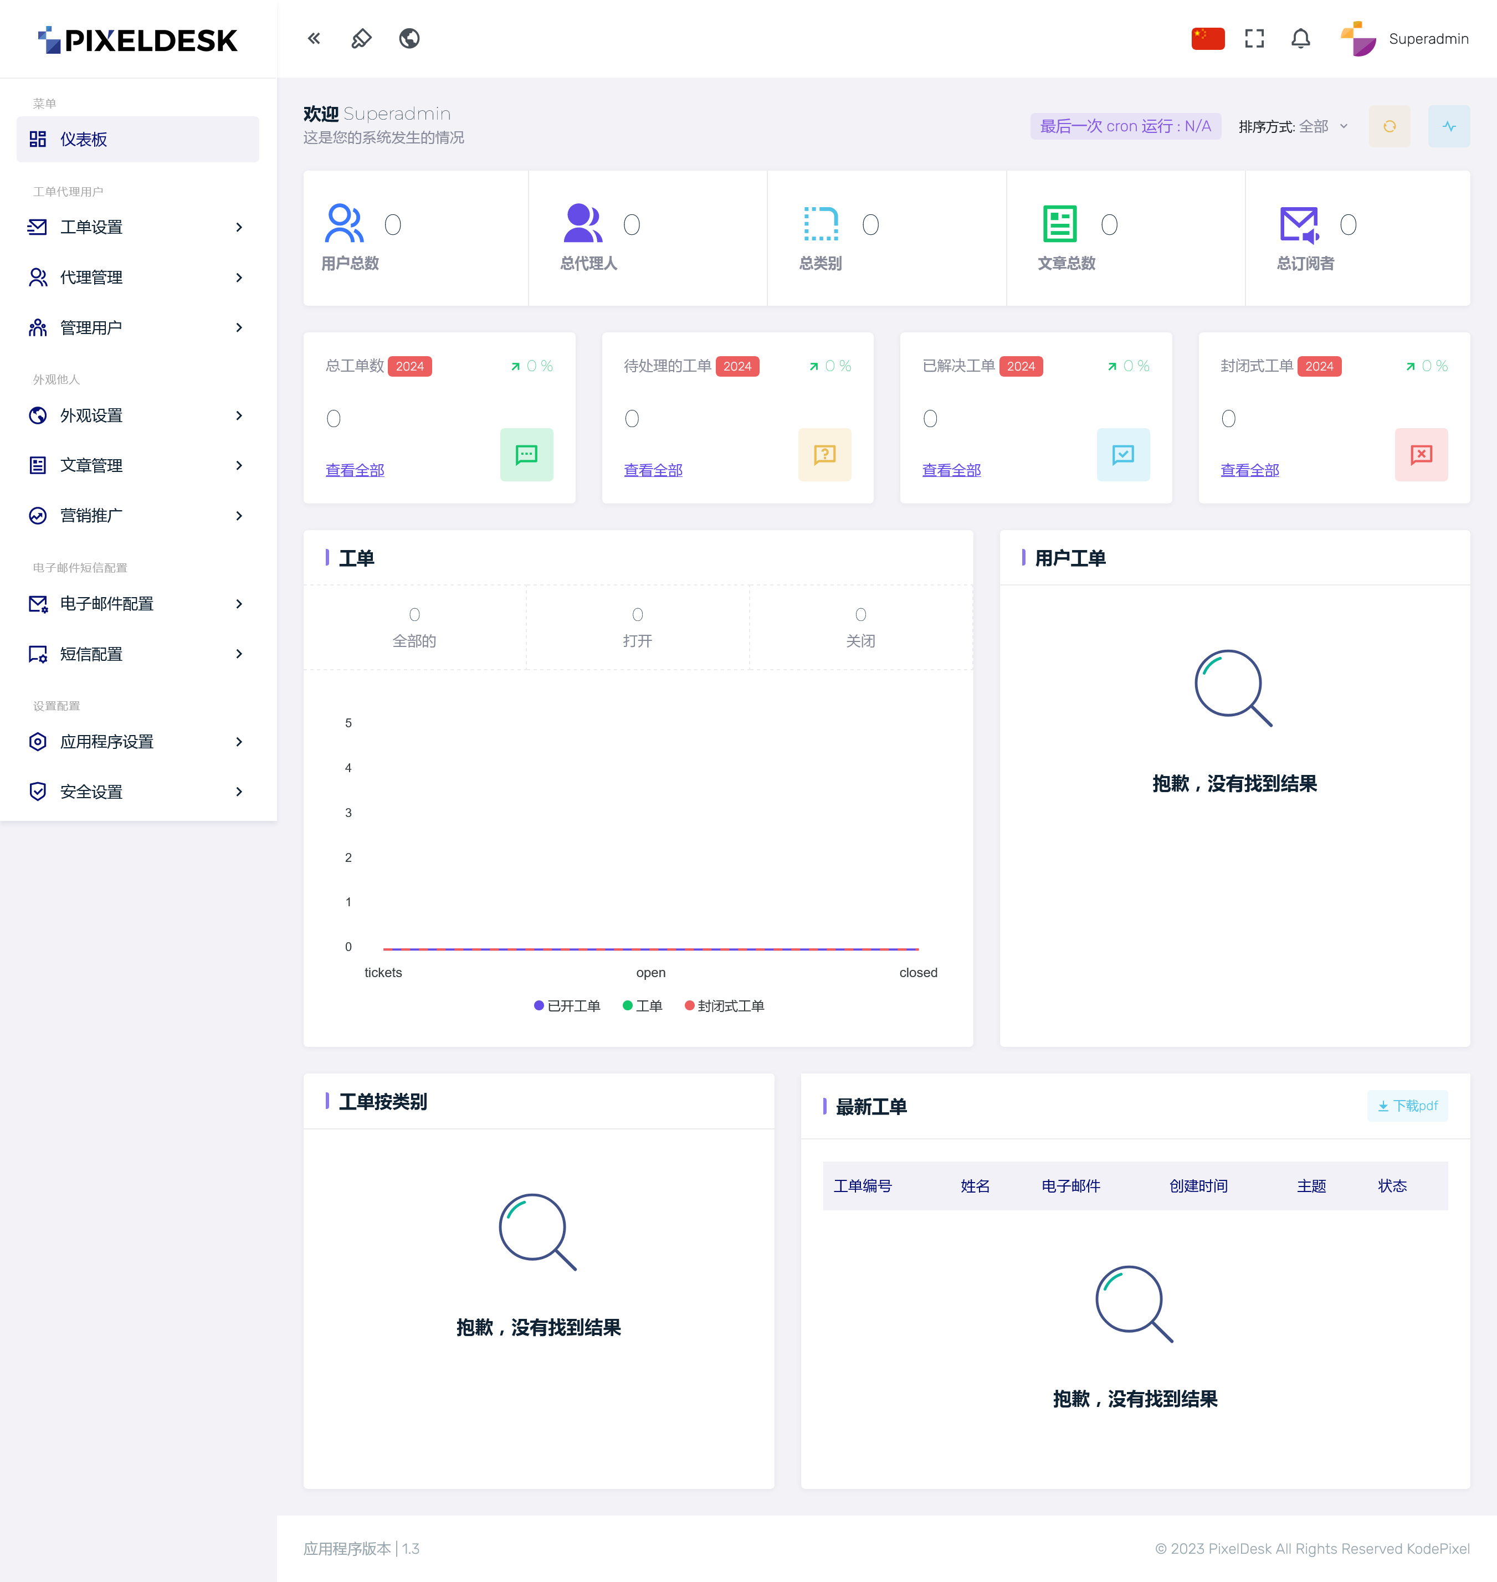Click yellow question icon in 待处理的工单 card
This screenshot has width=1497, height=1582.
[x=824, y=455]
